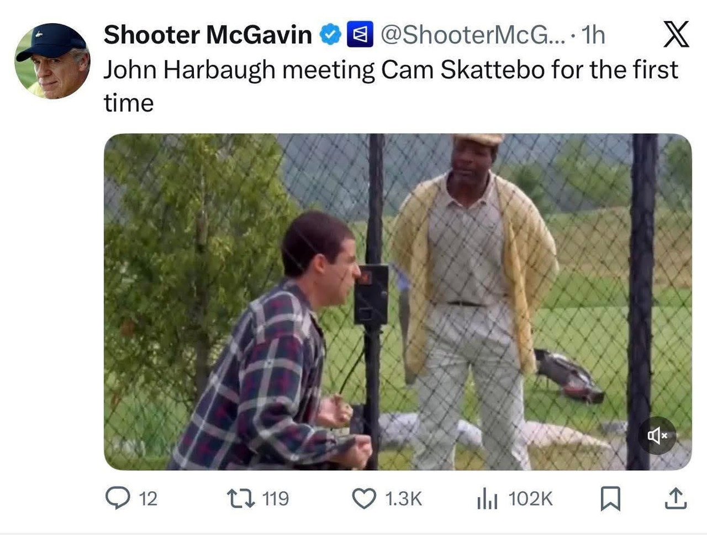Click the blue verified checkmark badge
Image resolution: width=707 pixels, height=537 pixels.
[331, 35]
